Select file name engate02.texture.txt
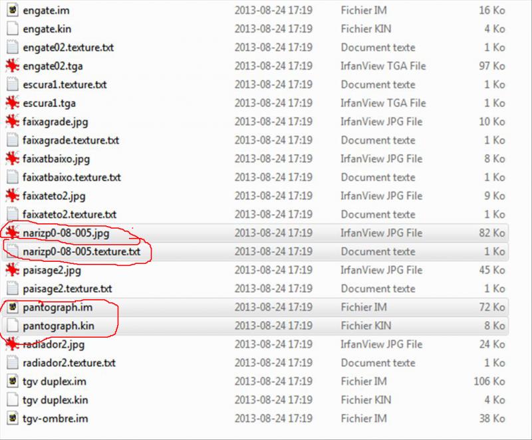This screenshot has height=440, width=532. click(x=68, y=48)
